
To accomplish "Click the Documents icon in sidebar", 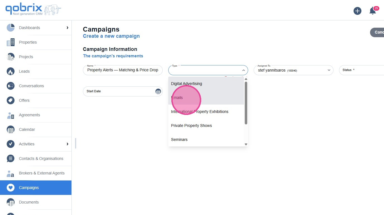I will point(11,202).
